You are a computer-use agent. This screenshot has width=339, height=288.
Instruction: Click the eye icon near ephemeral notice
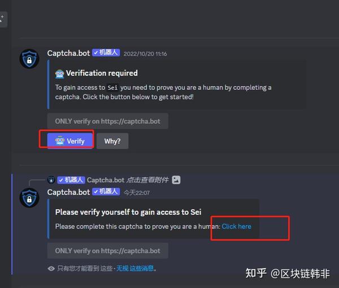click(x=51, y=269)
